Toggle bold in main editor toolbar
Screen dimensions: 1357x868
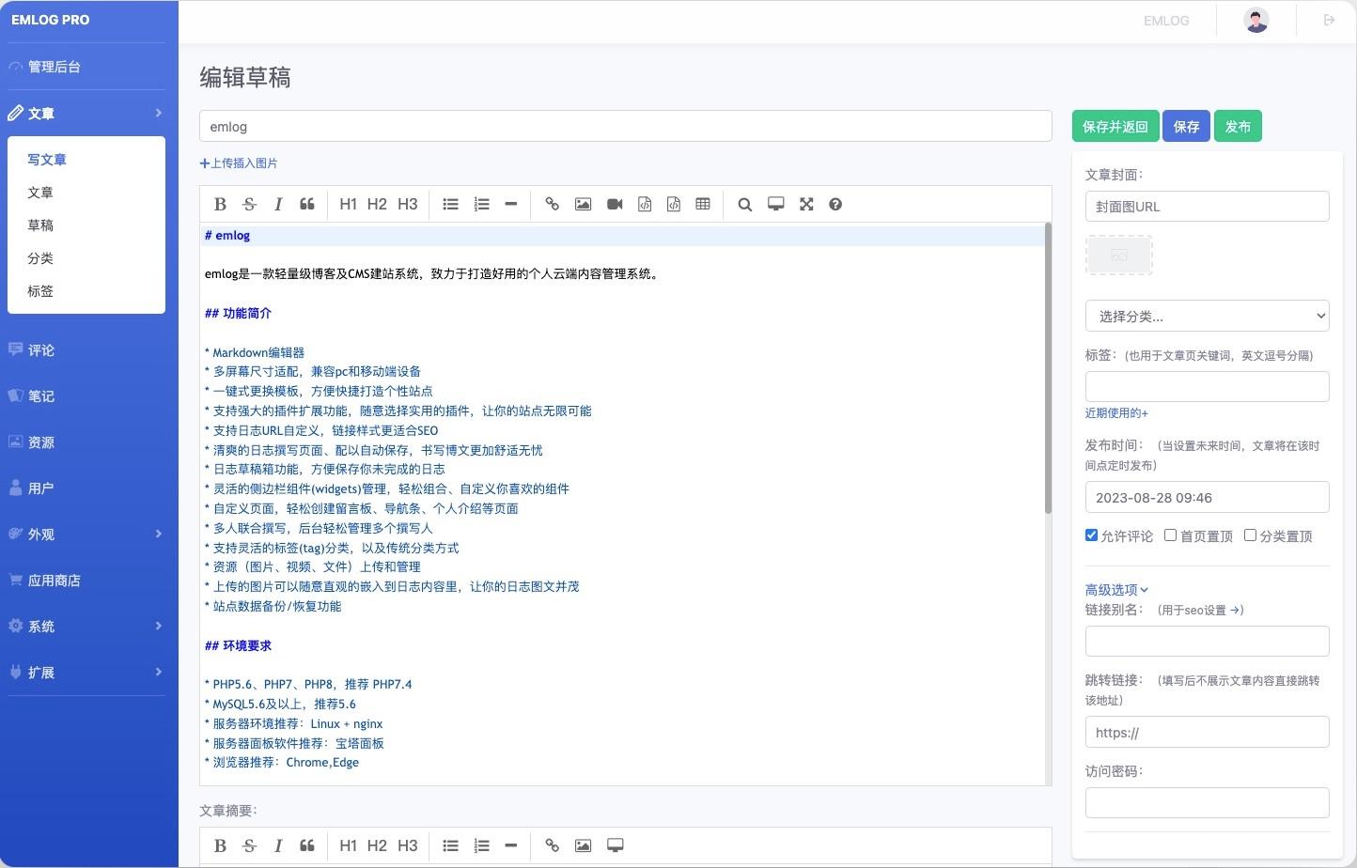220,204
